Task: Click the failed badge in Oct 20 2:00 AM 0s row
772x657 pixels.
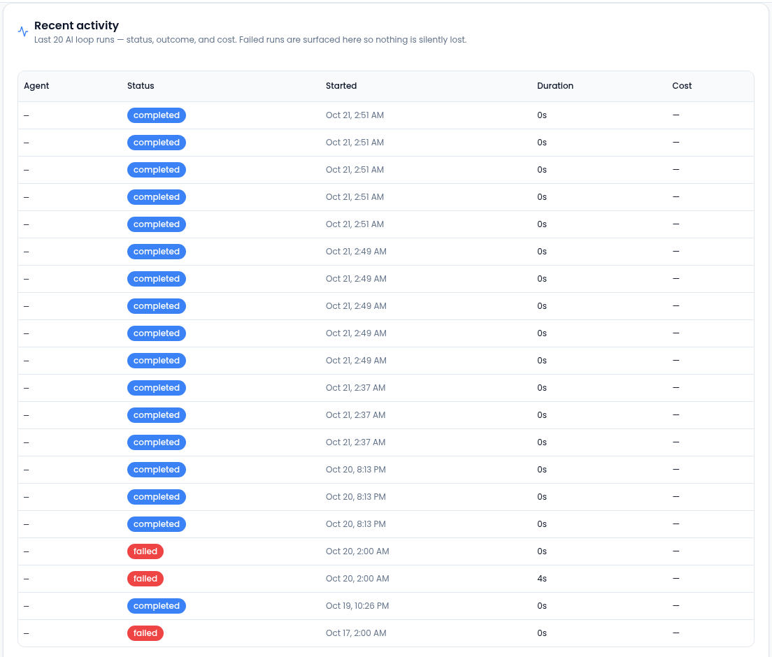Action: (145, 551)
